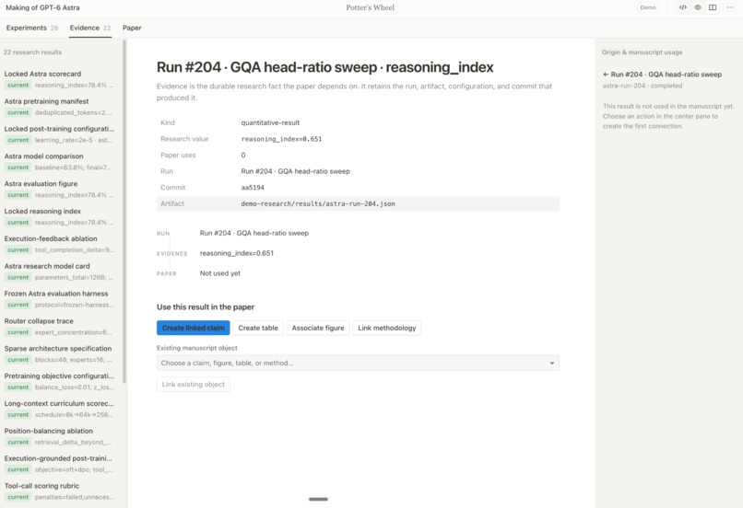Select Execution-feedback ablation result

pyautogui.click(x=59, y=244)
